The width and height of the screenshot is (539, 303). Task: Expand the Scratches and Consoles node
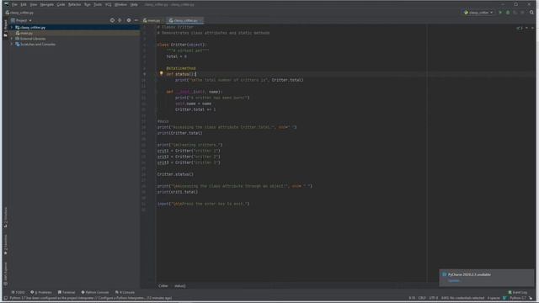12,45
